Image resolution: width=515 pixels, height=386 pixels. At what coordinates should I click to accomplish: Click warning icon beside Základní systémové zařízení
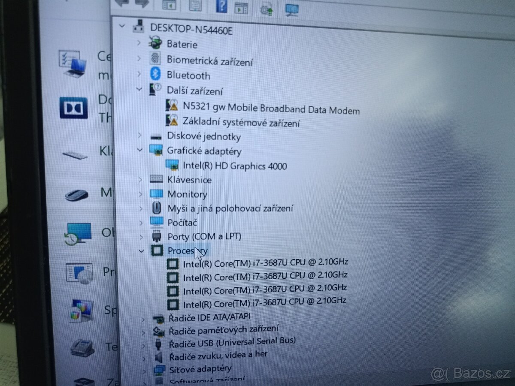(x=172, y=120)
